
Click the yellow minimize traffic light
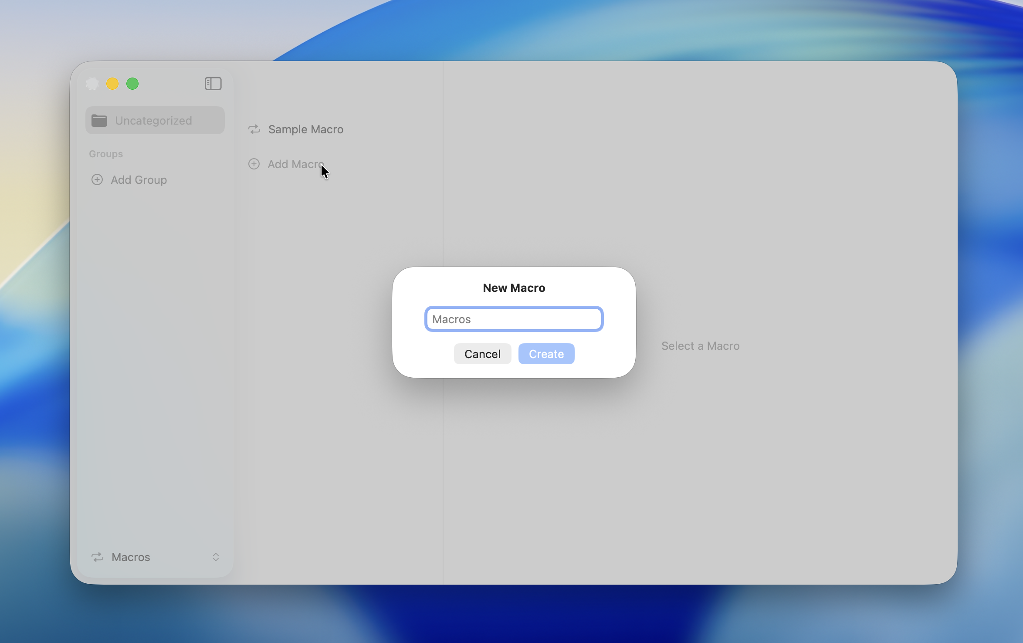tap(112, 83)
